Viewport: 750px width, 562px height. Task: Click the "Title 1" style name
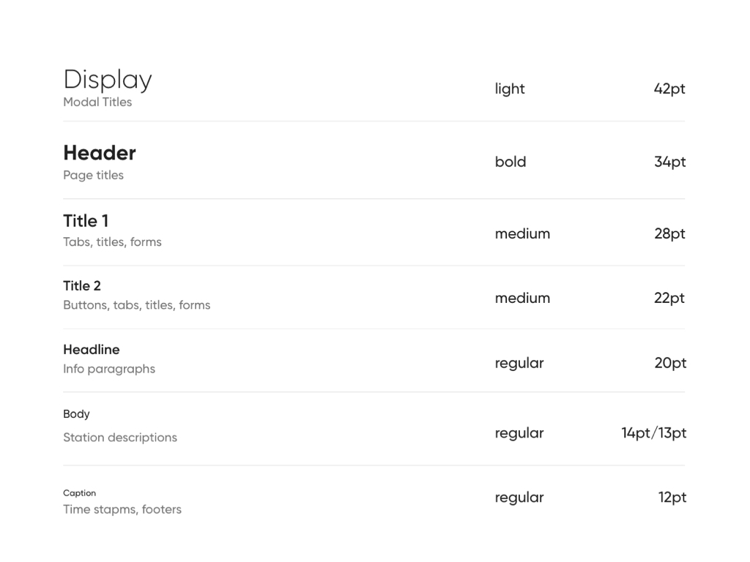(x=86, y=221)
